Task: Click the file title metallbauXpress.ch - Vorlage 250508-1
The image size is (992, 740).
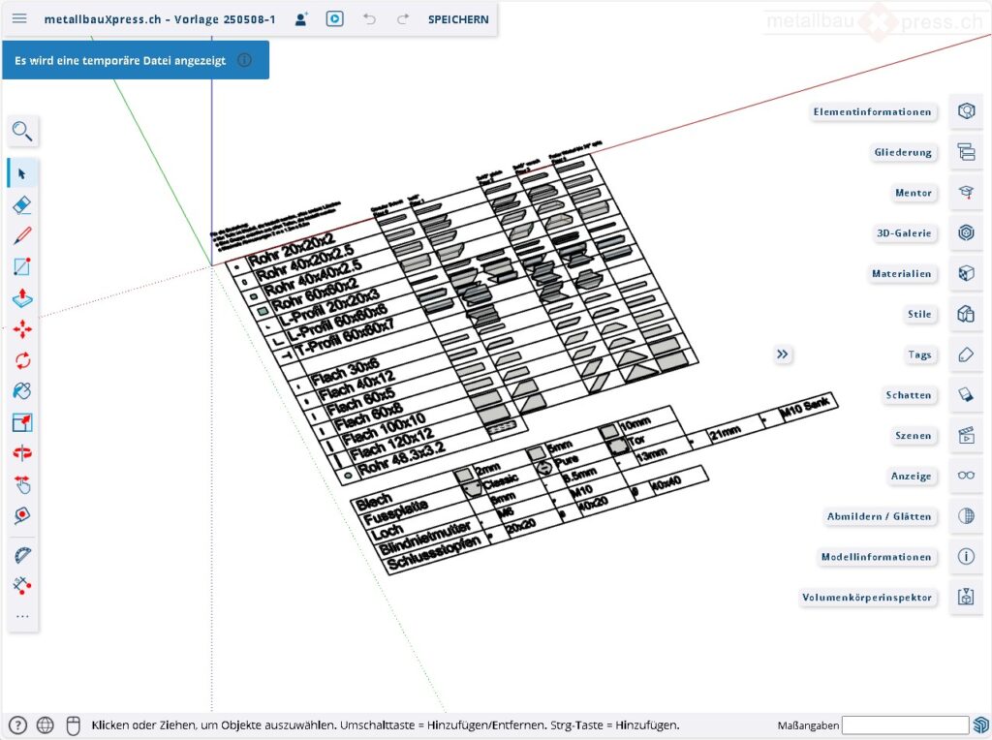Action: point(160,19)
